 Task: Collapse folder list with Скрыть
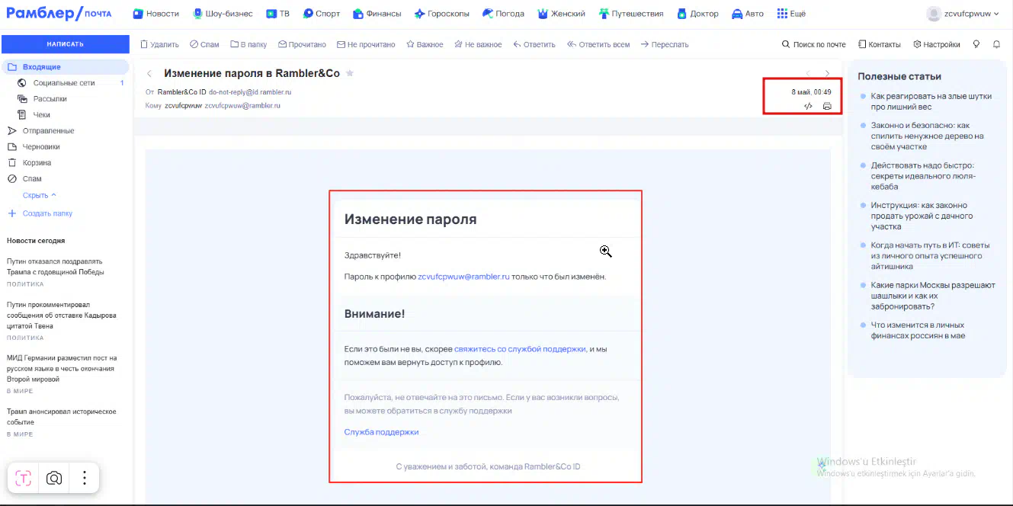pos(40,196)
